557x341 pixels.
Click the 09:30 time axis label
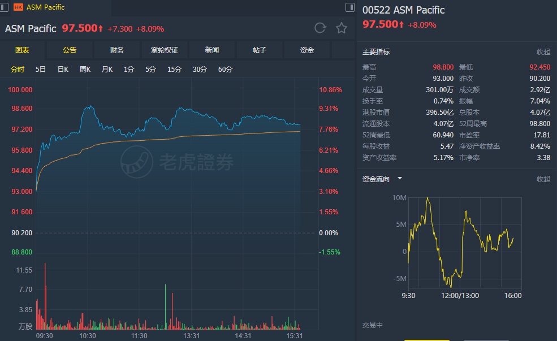pos(45,336)
